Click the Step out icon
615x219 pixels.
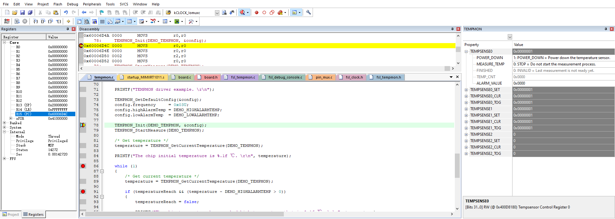point(51,21)
